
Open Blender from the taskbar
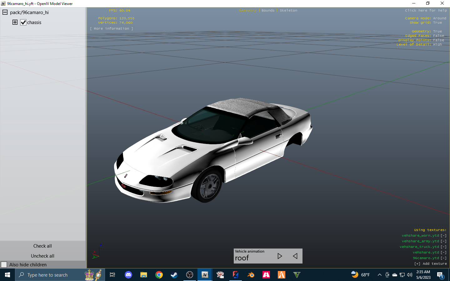(251, 275)
